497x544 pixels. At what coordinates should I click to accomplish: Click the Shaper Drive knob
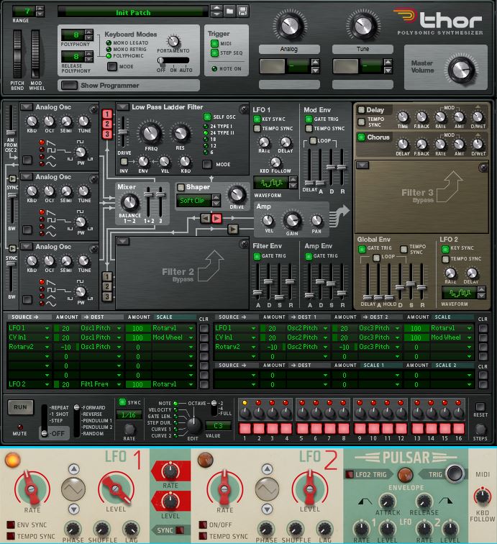click(x=237, y=194)
